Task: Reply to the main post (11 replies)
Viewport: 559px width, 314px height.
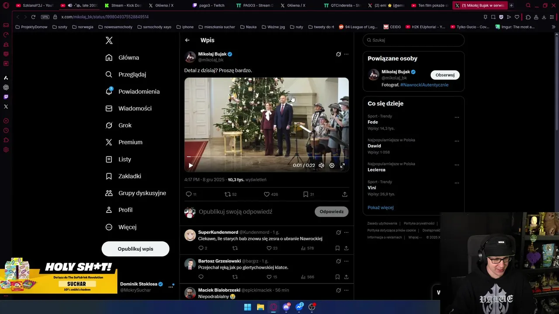Action: [191, 194]
